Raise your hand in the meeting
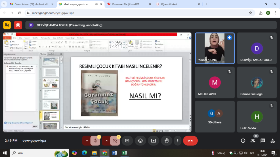Screen dimensions: 280x157 [167, 141]
